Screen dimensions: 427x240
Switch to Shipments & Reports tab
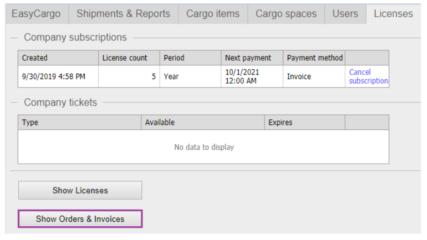[123, 14]
